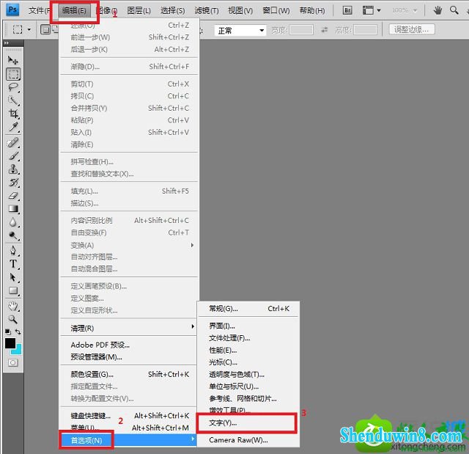The height and width of the screenshot is (454, 469).
Task: Reset default foreground and background colors
Action: [8, 332]
